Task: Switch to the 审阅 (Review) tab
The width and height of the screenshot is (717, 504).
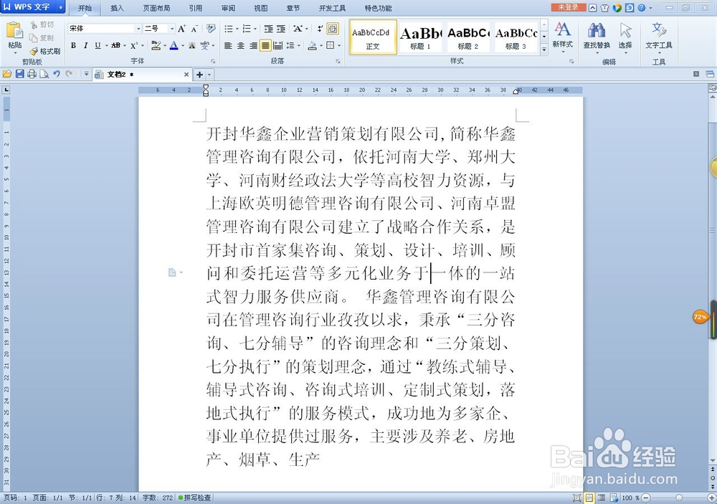Action: [228, 8]
